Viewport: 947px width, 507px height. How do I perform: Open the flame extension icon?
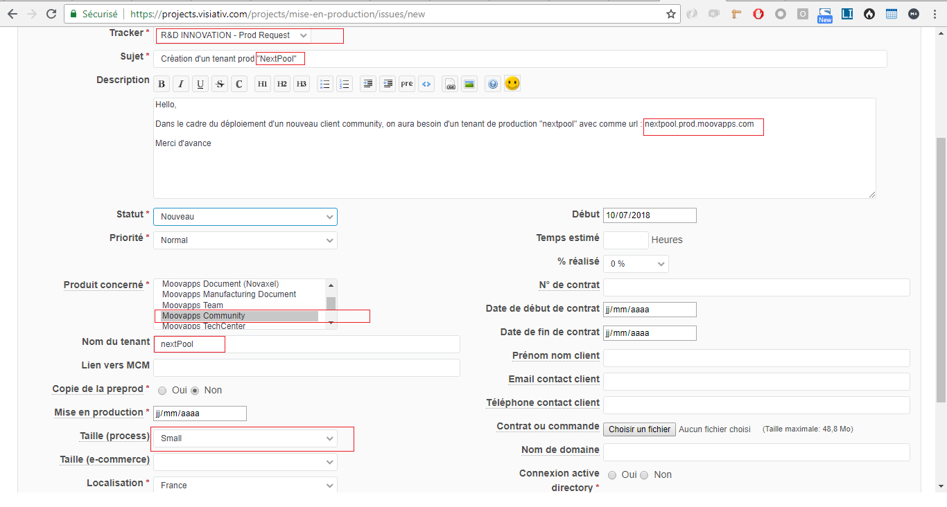pos(869,14)
